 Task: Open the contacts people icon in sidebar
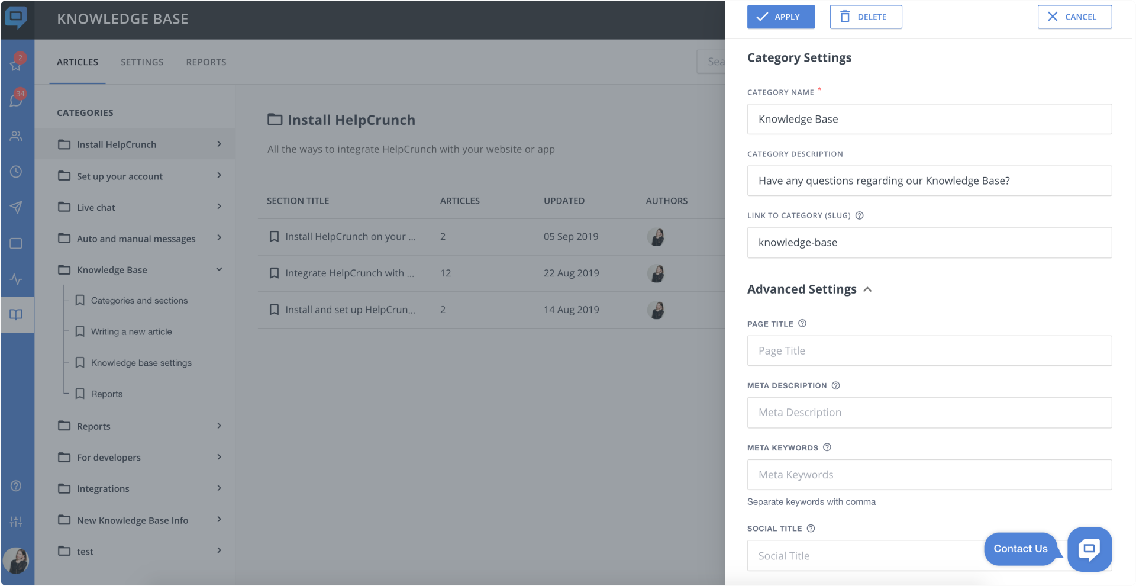click(16, 136)
